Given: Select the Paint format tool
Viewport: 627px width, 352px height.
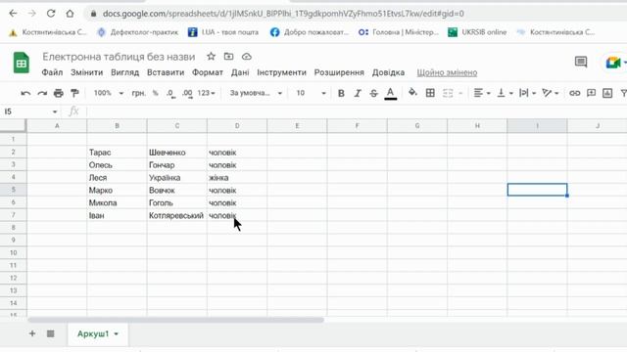Looking at the screenshot, I should (x=74, y=94).
